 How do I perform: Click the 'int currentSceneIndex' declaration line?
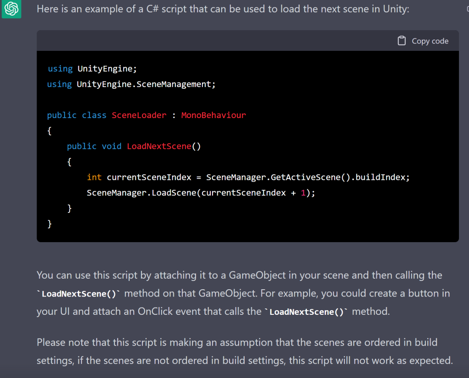(248, 178)
